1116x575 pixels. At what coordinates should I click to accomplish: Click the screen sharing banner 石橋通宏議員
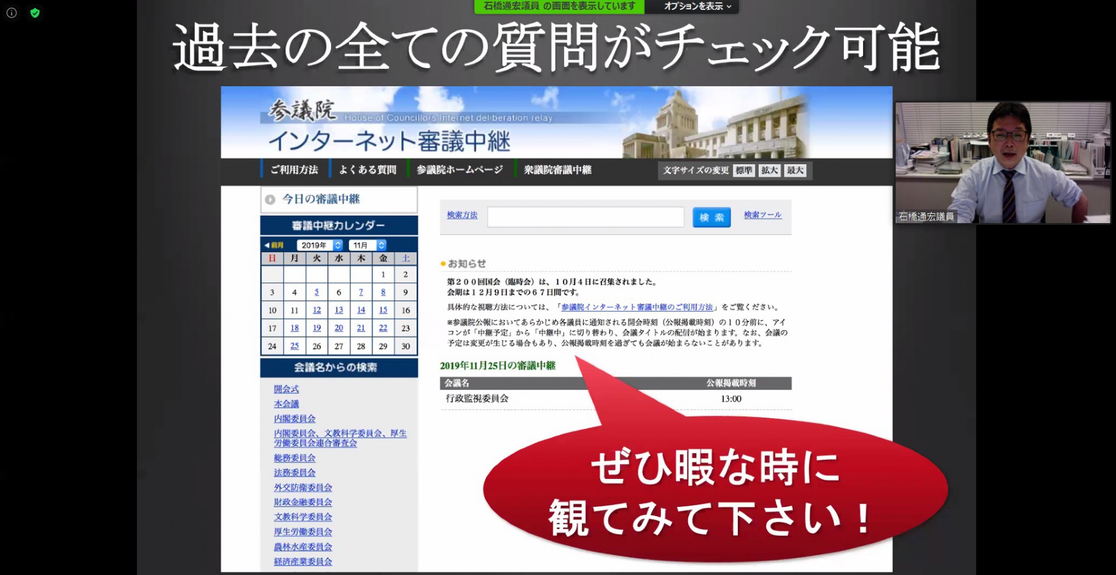559,6
